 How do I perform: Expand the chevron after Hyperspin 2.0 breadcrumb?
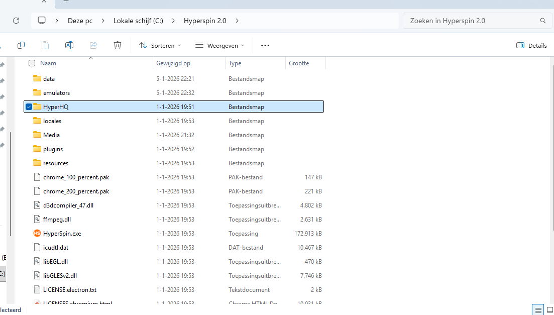coord(237,21)
